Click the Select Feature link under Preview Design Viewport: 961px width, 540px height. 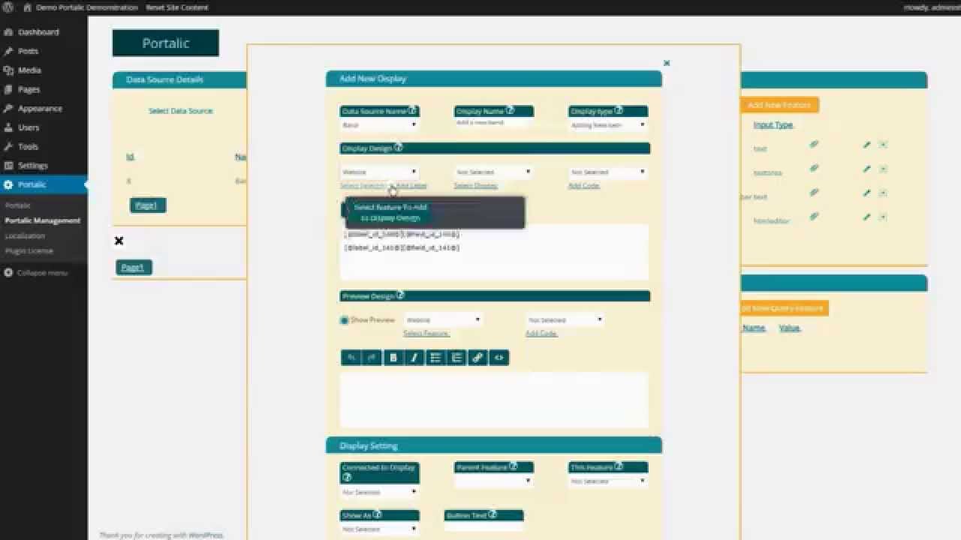click(426, 333)
